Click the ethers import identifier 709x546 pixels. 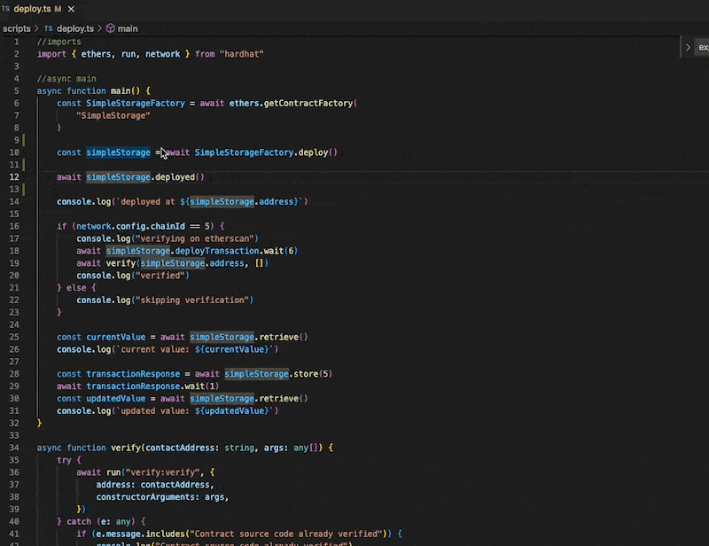click(x=96, y=54)
